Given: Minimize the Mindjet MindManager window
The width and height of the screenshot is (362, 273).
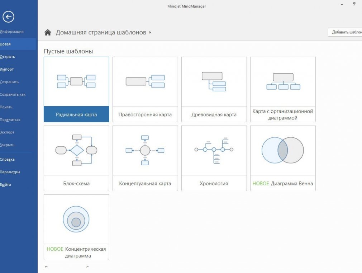Looking at the screenshot, I should click(x=342, y=5).
